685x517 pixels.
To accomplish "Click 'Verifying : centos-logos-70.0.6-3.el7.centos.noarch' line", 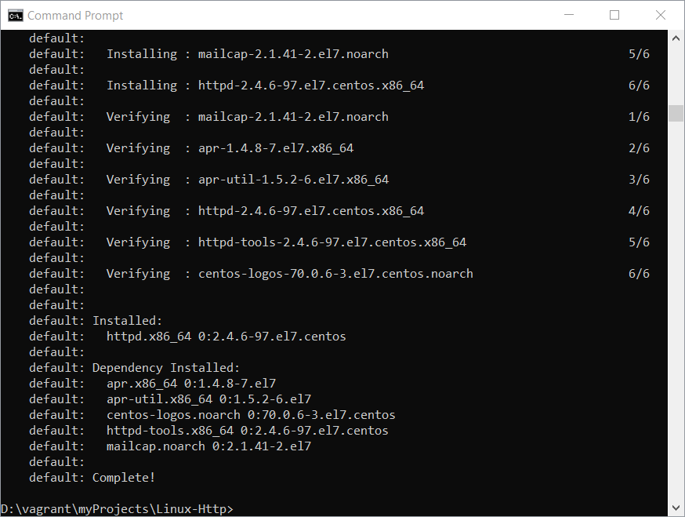I will pyautogui.click(x=290, y=274).
